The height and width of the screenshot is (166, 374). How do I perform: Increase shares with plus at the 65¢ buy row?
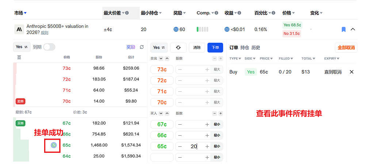pyautogui.click(x=207, y=146)
